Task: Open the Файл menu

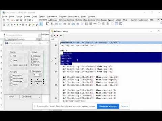Action: pyautogui.click(x=4, y=16)
